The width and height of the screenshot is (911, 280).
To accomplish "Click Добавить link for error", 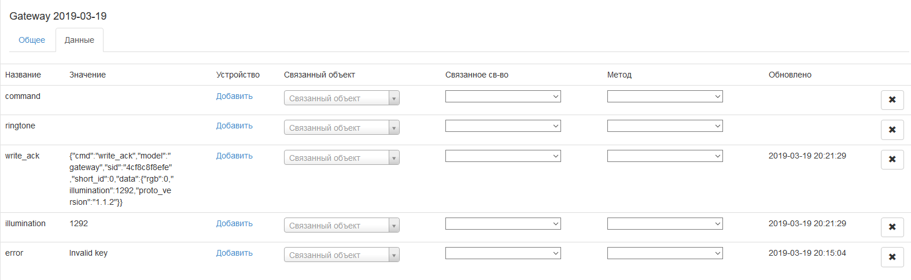I will (x=234, y=253).
